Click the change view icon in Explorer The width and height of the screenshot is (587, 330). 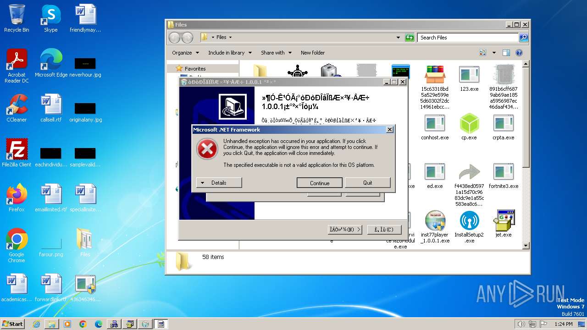coord(482,53)
